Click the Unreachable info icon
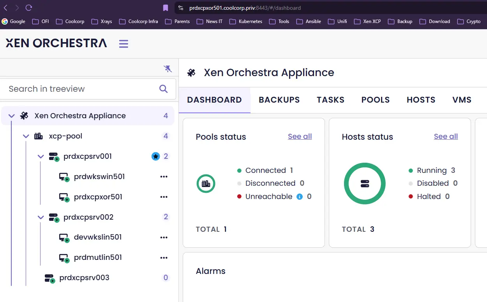The width and height of the screenshot is (487, 302). 300,197
